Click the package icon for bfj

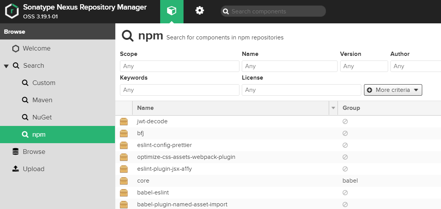pyautogui.click(x=124, y=134)
